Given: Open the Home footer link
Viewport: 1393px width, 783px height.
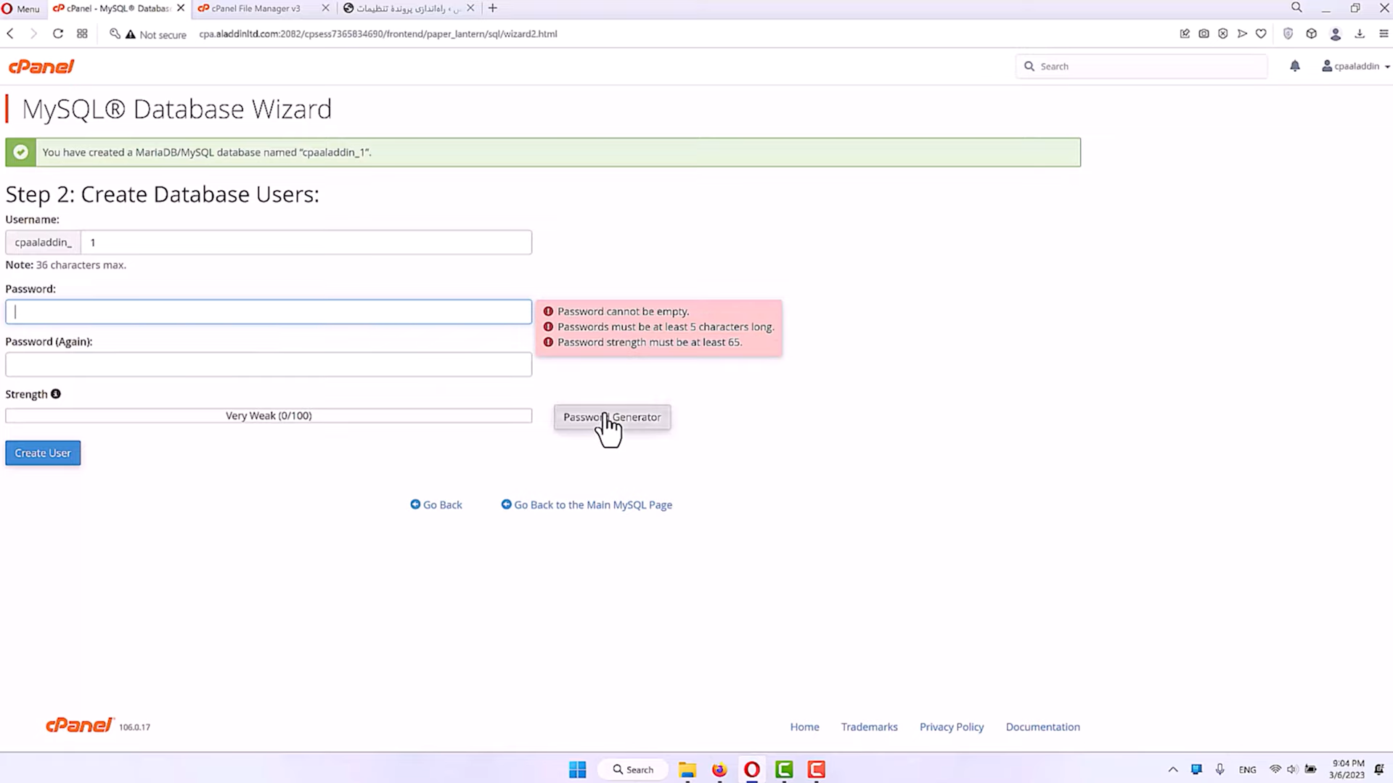Looking at the screenshot, I should point(804,727).
